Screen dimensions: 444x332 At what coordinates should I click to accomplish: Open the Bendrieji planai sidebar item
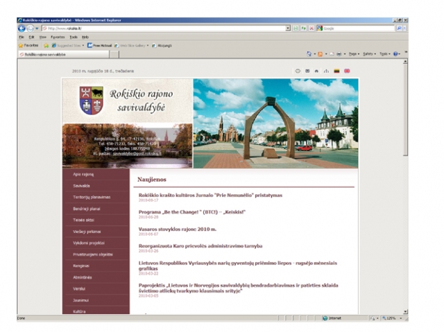[87, 209]
